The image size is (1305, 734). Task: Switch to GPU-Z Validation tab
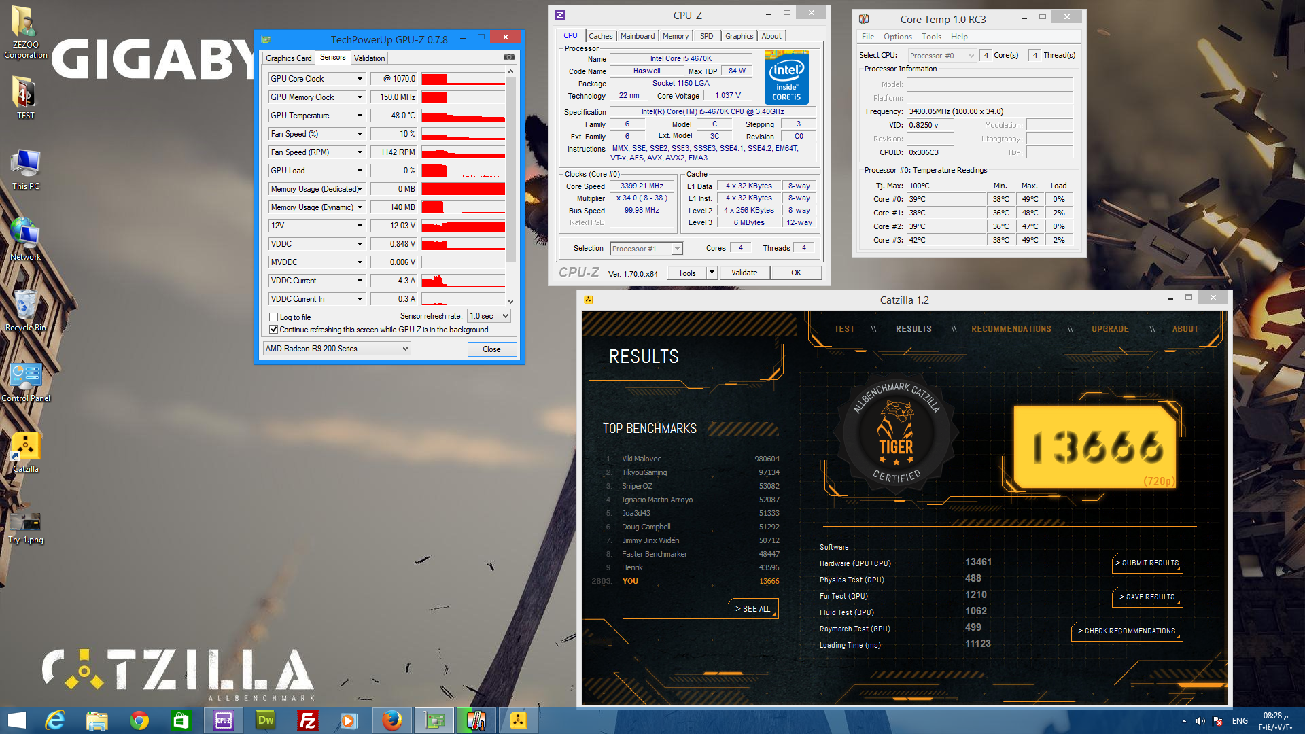(369, 58)
